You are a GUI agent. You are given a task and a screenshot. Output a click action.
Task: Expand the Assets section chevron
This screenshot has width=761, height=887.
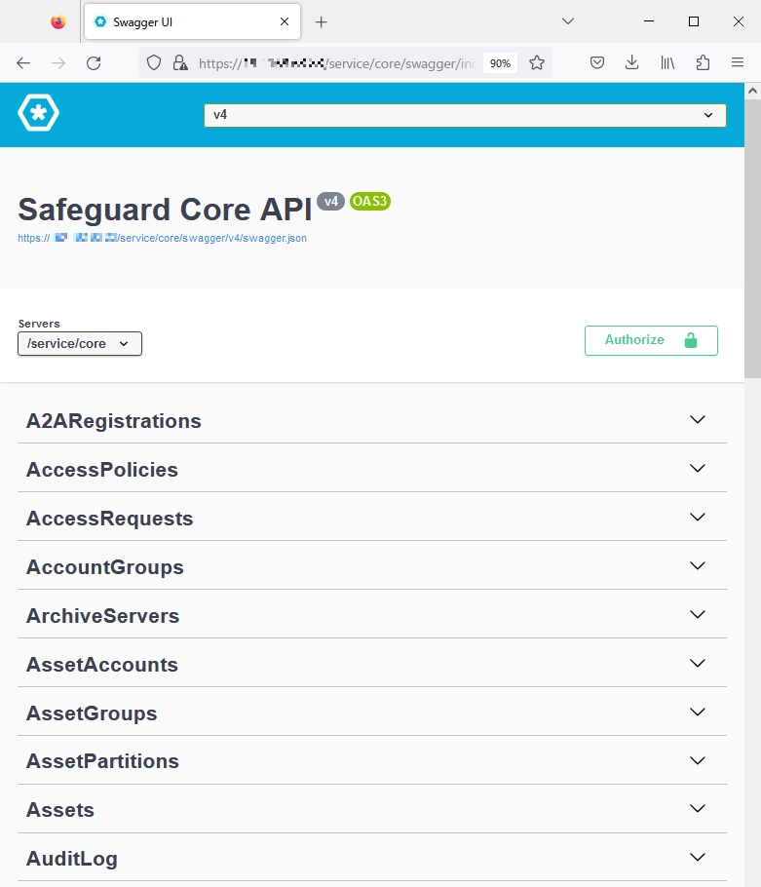click(698, 808)
